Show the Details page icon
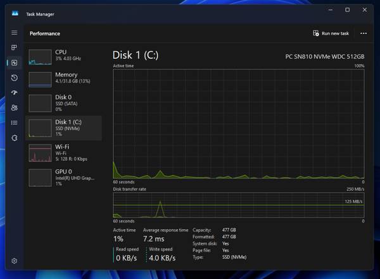This screenshot has height=279, width=380. pyautogui.click(x=14, y=122)
